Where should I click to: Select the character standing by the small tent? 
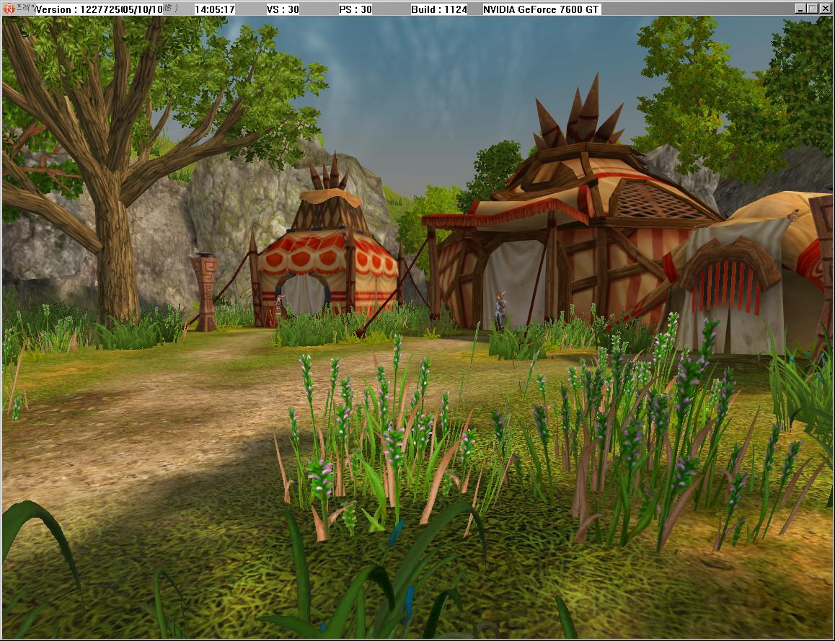coord(277,309)
